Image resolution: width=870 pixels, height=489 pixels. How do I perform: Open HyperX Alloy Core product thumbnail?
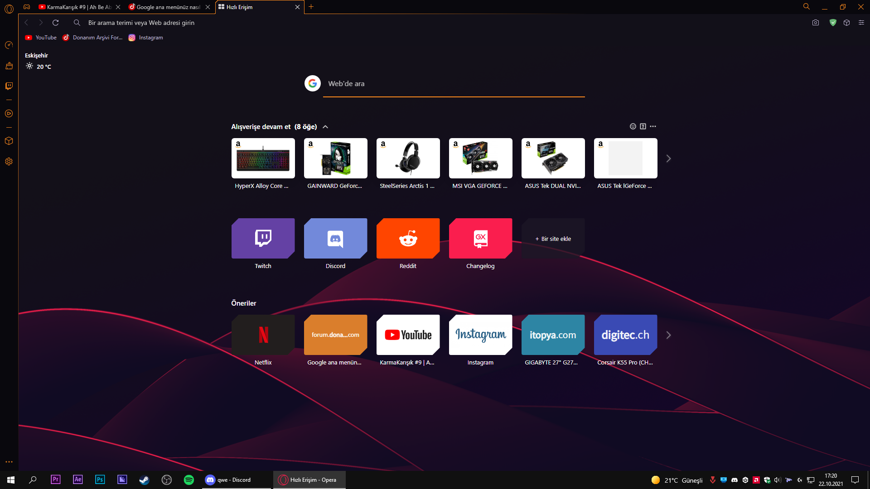[263, 158]
